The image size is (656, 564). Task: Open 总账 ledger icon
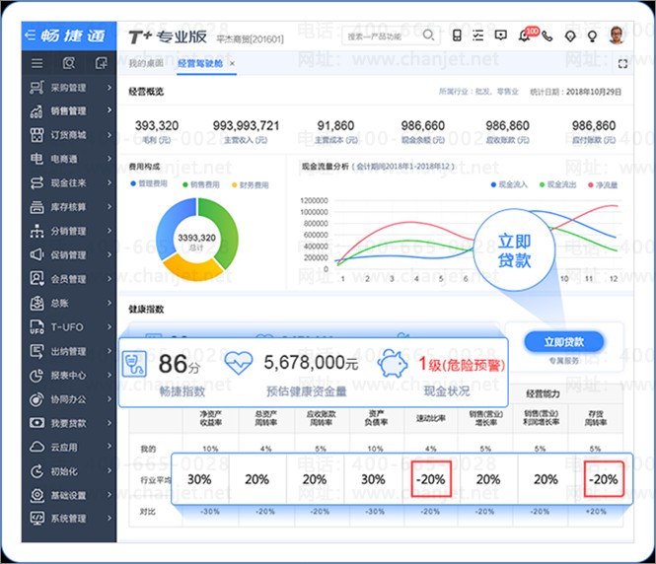pyautogui.click(x=36, y=303)
